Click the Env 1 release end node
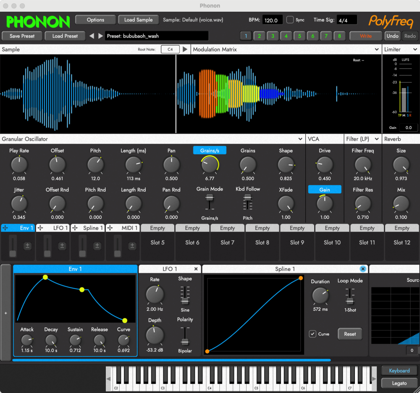420x393 pixels. [x=125, y=320]
